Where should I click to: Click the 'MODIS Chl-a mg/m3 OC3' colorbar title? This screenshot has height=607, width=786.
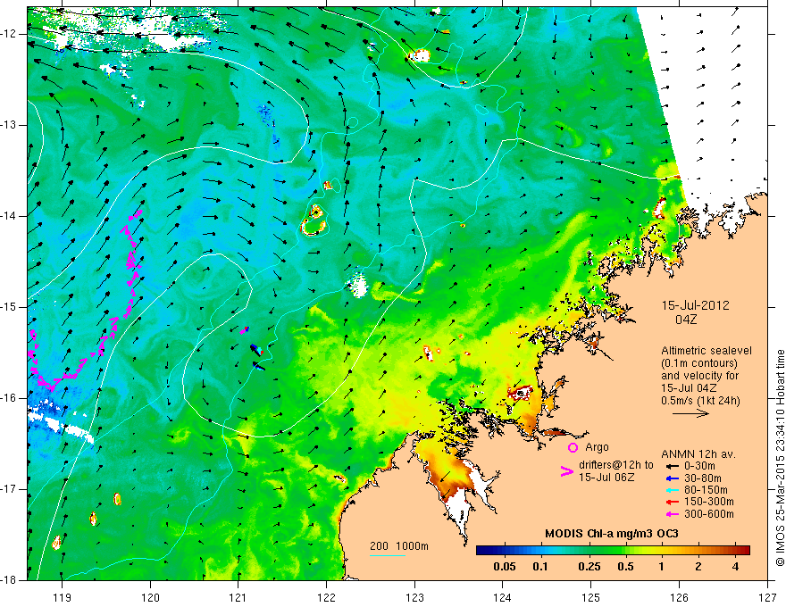[x=612, y=534]
